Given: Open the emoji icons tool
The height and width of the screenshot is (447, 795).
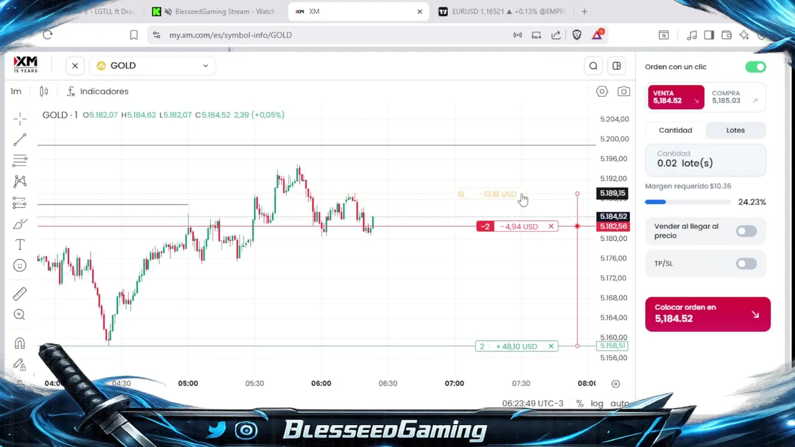Looking at the screenshot, I should (x=20, y=266).
